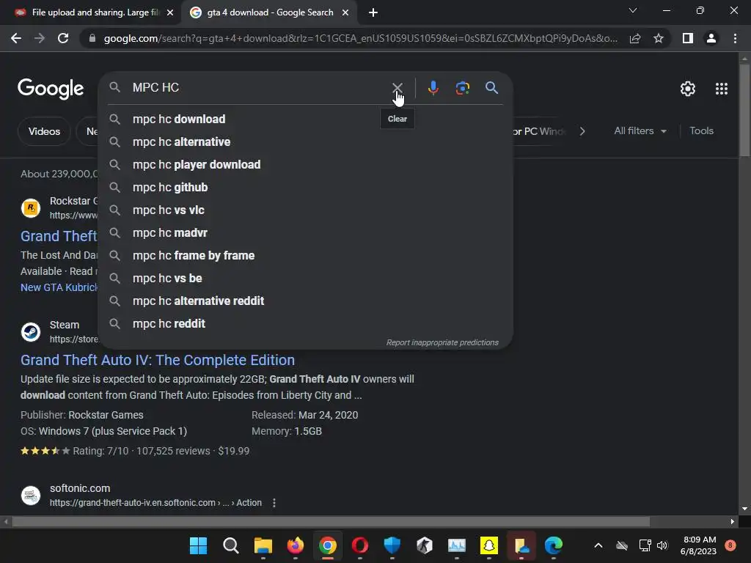
Task: Open volume control in tray
Action: 662,545
